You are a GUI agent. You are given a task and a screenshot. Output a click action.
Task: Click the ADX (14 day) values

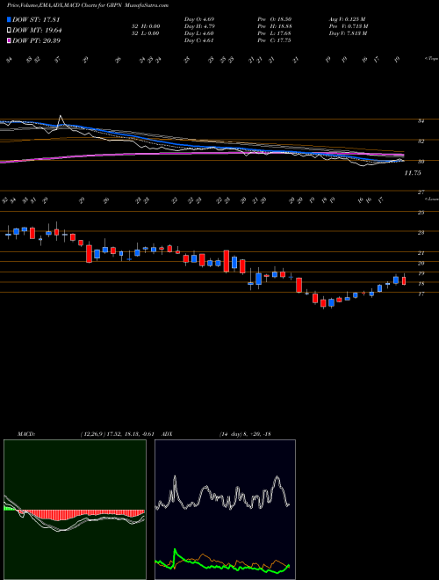point(246,434)
